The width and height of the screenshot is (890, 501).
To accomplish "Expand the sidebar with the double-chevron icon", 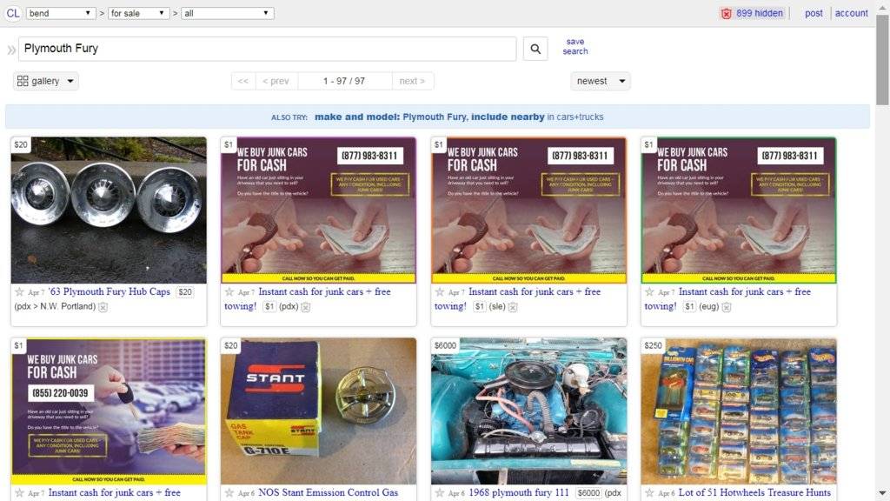I will (10, 50).
